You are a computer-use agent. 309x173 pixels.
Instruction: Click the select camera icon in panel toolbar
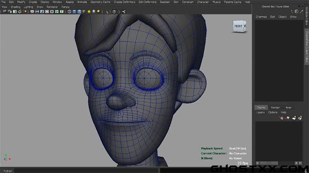[x=5, y=12]
